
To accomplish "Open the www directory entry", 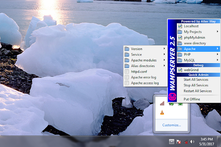I will click(199, 43).
